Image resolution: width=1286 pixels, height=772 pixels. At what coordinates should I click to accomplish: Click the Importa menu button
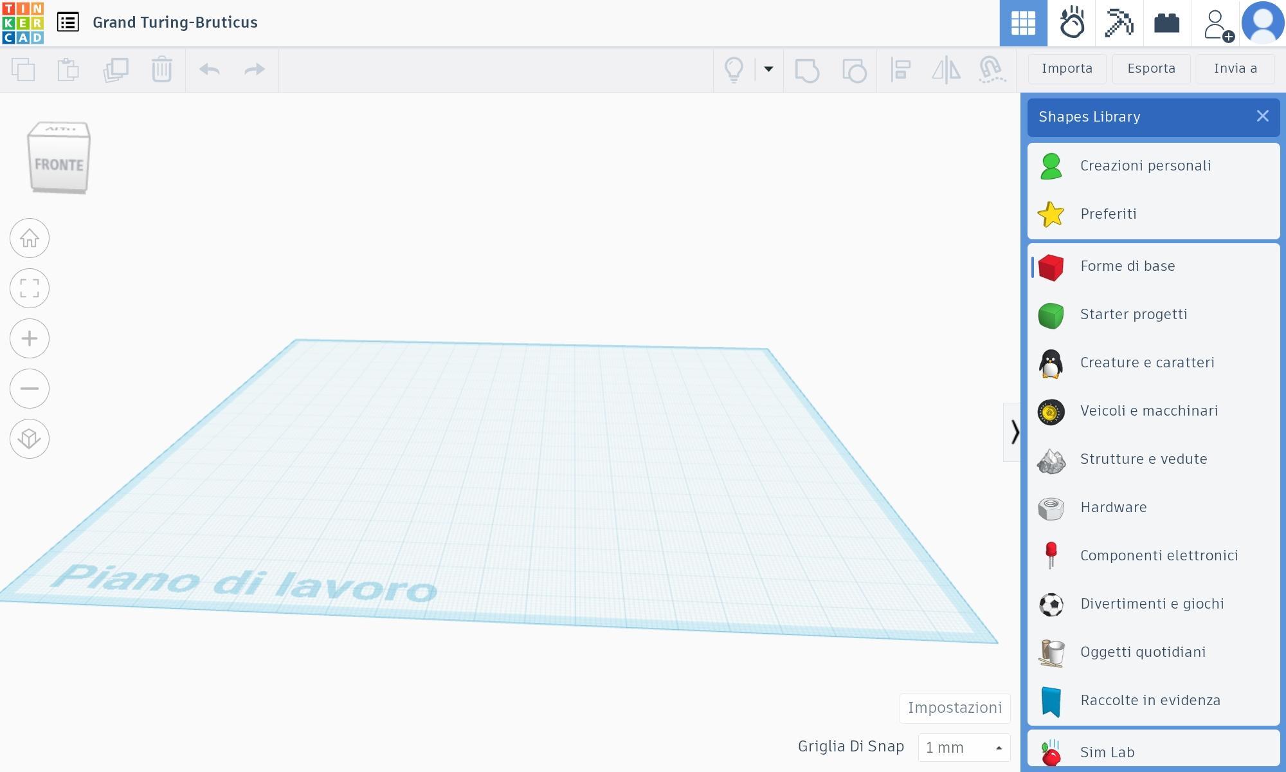[x=1067, y=68]
